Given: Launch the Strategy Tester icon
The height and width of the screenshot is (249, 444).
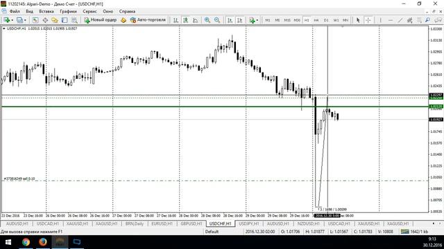Looking at the screenshot, I should pyautogui.click(x=74, y=20).
